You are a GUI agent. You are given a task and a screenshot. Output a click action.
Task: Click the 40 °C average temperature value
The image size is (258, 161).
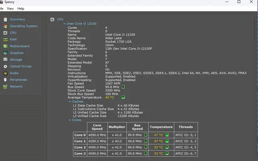(110, 97)
